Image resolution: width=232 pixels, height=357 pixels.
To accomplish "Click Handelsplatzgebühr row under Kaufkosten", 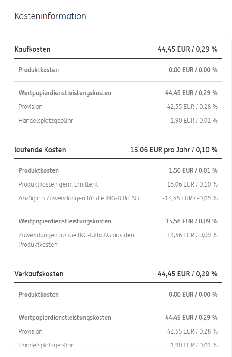I will point(118,121).
